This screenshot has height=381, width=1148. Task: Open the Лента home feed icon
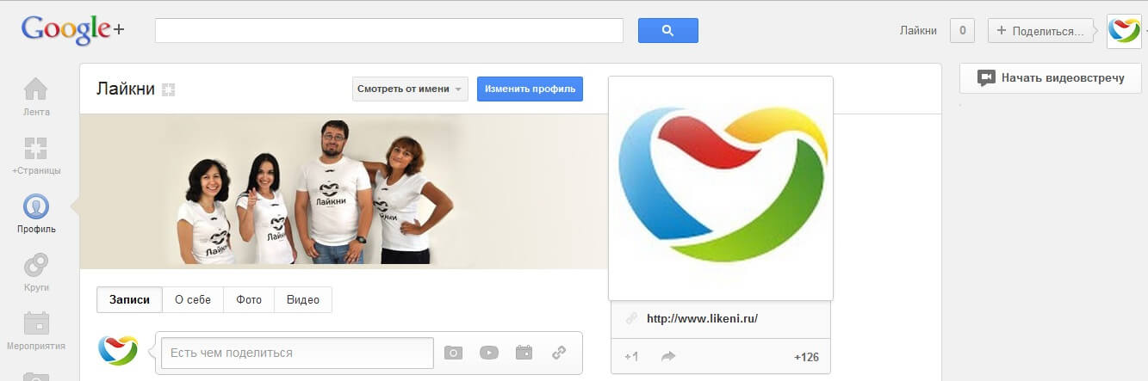click(36, 89)
